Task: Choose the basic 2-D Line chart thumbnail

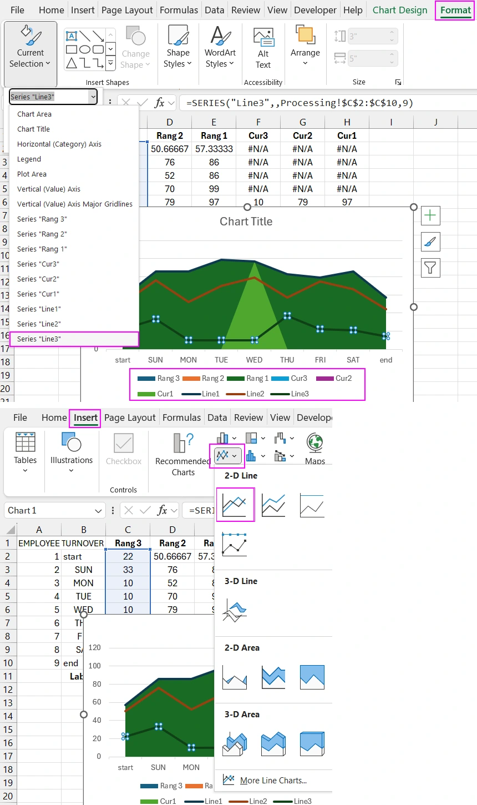Action: click(x=236, y=505)
